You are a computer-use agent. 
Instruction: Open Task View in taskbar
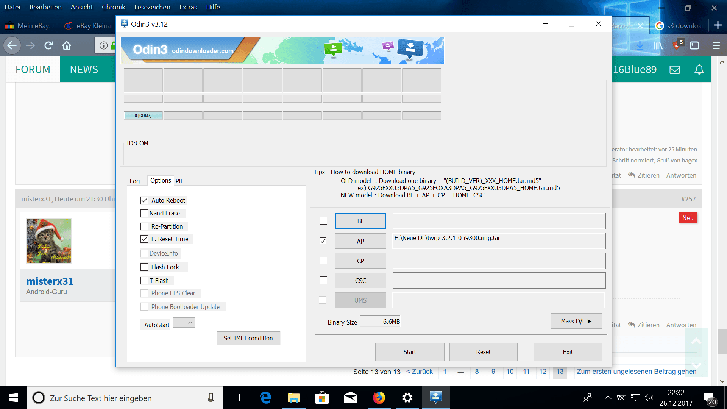(x=236, y=398)
